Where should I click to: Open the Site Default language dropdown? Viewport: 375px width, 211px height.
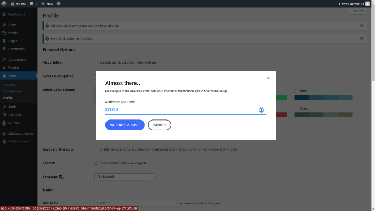tap(125, 177)
